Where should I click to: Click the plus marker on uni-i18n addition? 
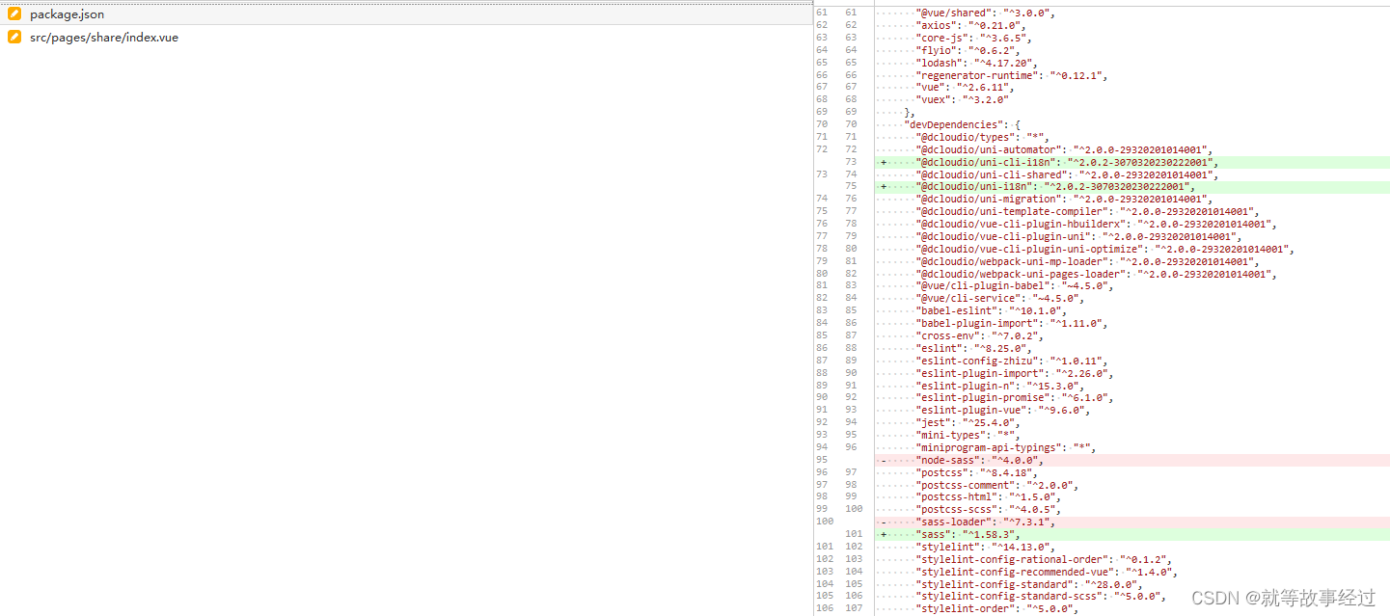pyautogui.click(x=884, y=186)
